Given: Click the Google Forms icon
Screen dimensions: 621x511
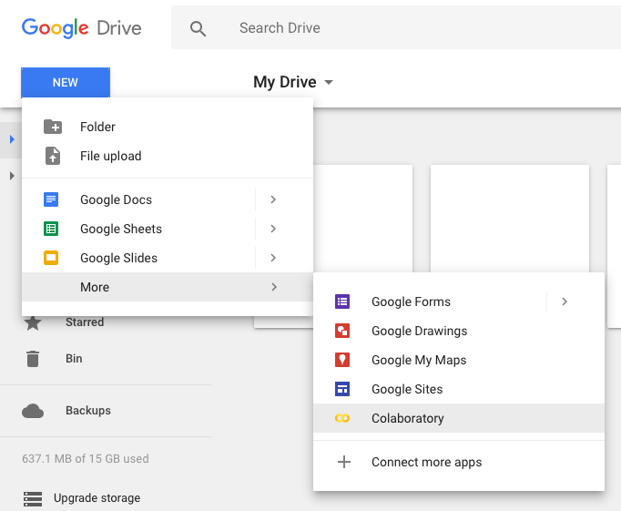Looking at the screenshot, I should pos(342,301).
